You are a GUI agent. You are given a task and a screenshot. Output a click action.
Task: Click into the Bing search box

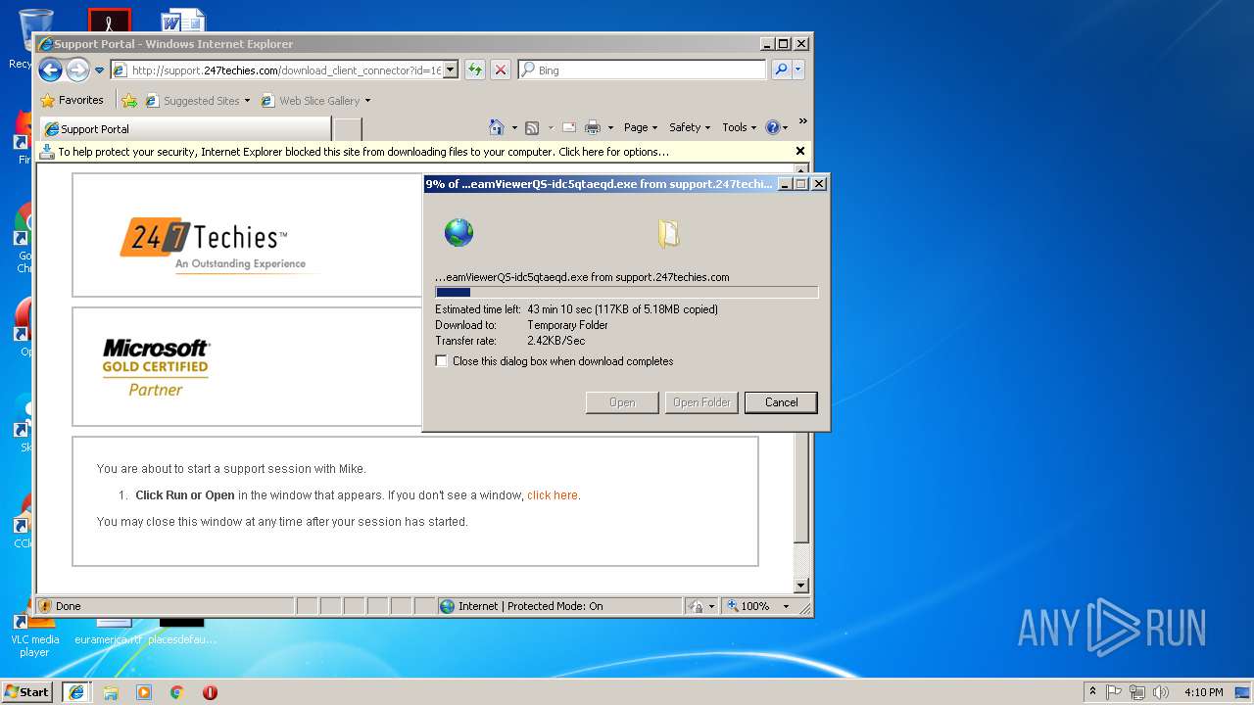(643, 70)
